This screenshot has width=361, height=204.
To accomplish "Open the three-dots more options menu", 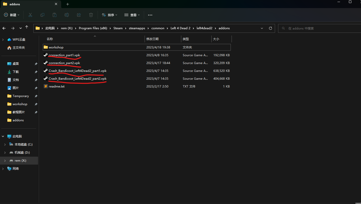I will click(x=150, y=15).
